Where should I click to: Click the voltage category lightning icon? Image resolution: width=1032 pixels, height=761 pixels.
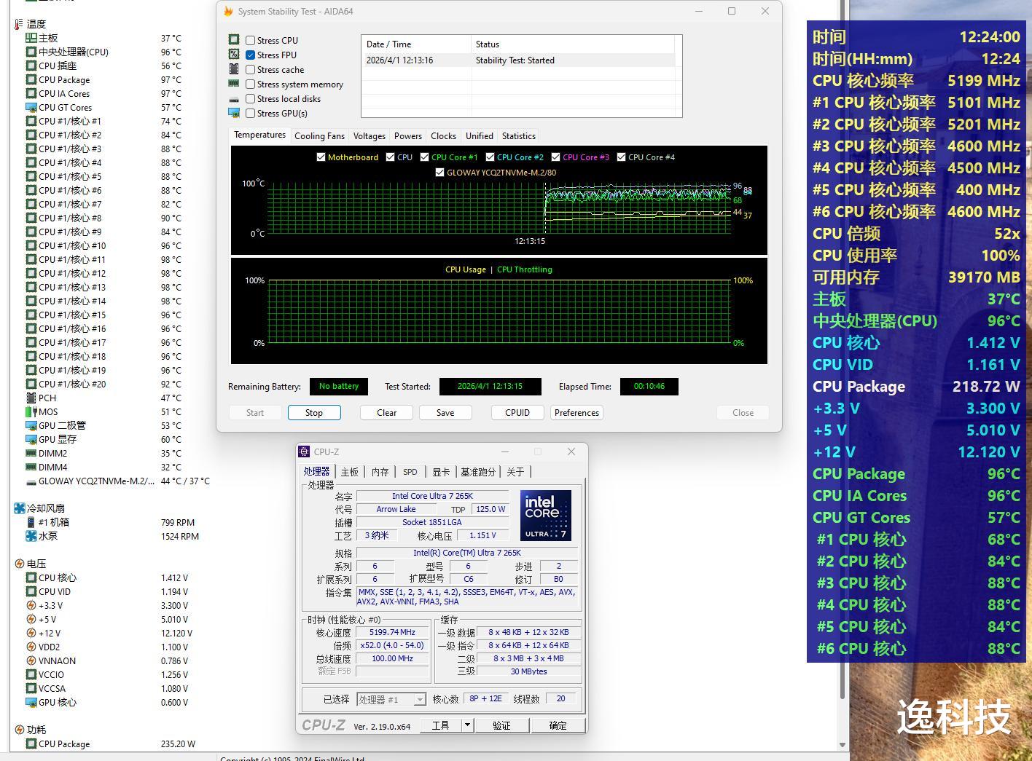[19, 564]
